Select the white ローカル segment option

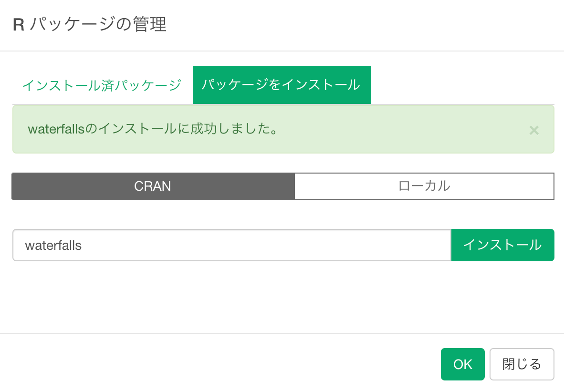(424, 186)
